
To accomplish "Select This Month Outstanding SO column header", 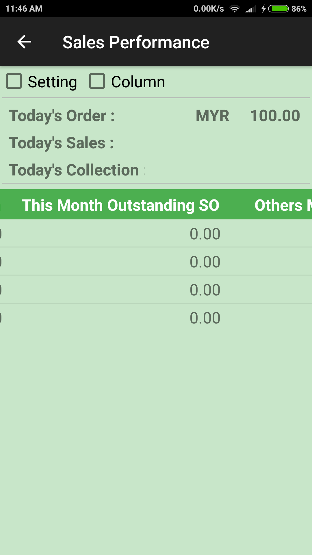I will point(120,205).
